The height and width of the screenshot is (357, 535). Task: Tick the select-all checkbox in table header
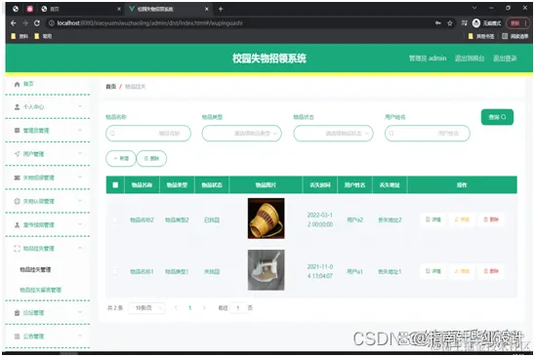115,184
